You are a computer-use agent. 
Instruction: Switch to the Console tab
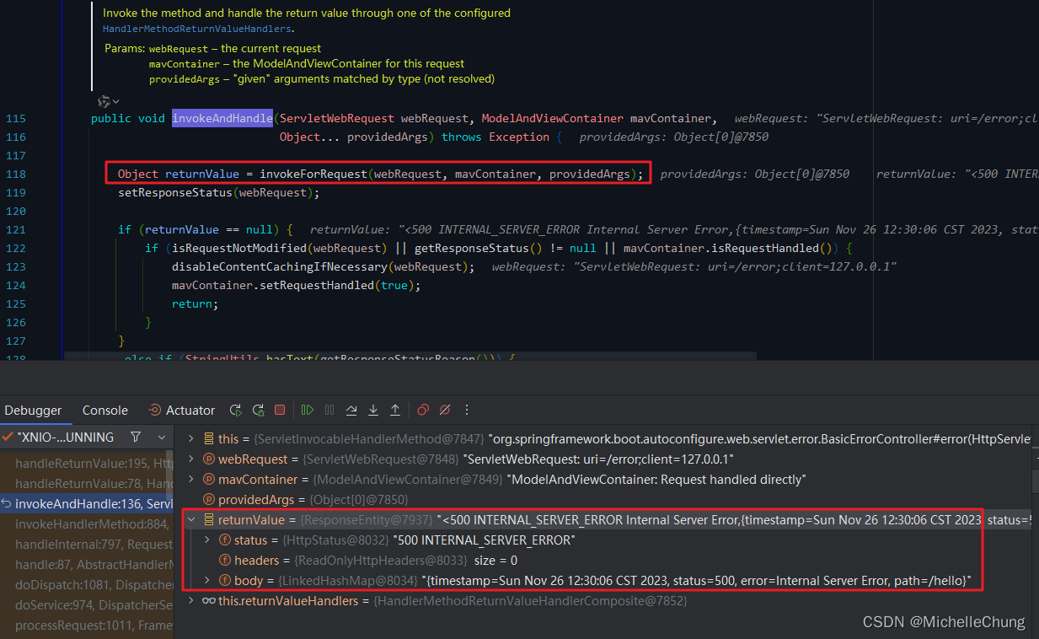105,411
